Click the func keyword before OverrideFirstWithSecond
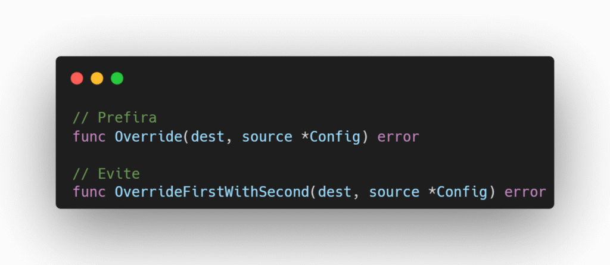The width and height of the screenshot is (610, 265). coord(89,192)
